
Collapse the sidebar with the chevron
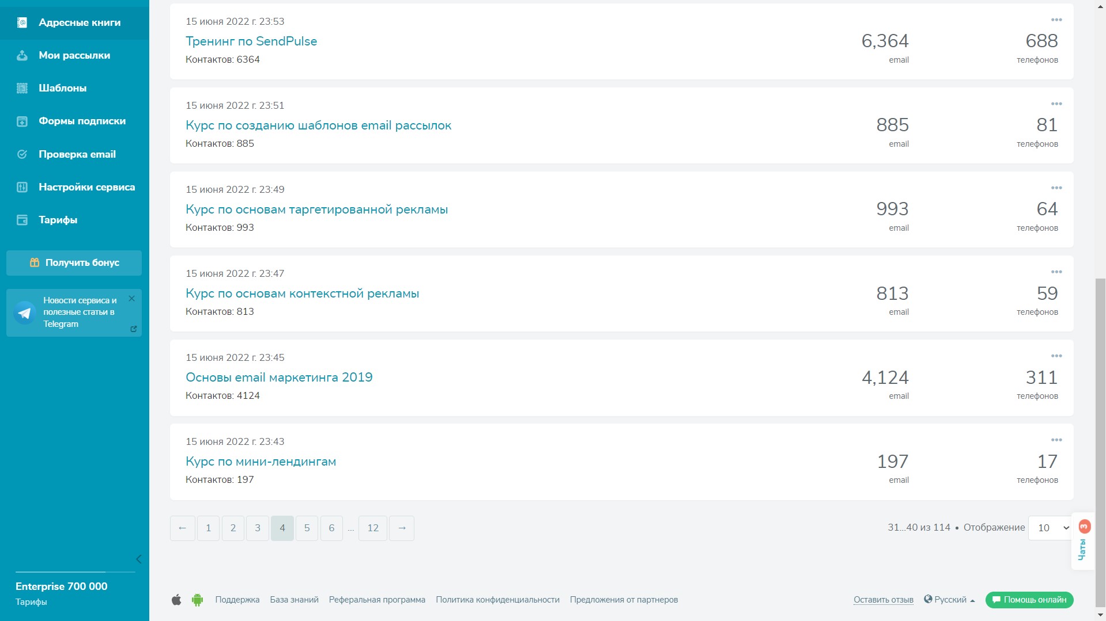(138, 559)
